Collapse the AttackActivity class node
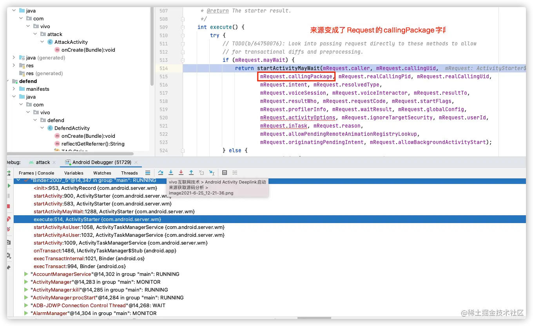Image resolution: width=533 pixels, height=326 pixels. click(x=42, y=42)
